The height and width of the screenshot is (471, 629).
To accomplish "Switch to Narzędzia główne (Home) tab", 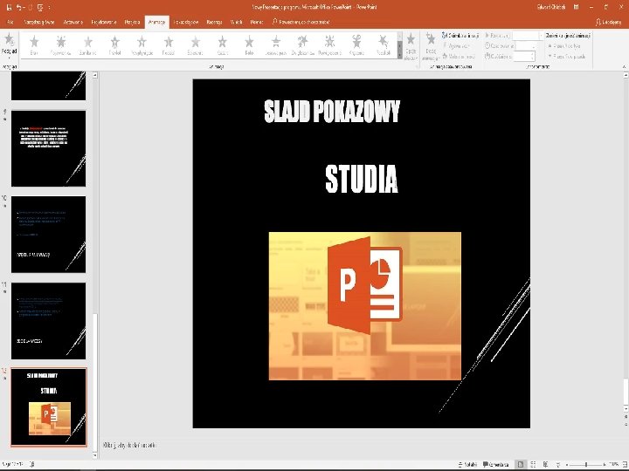I will (39, 22).
